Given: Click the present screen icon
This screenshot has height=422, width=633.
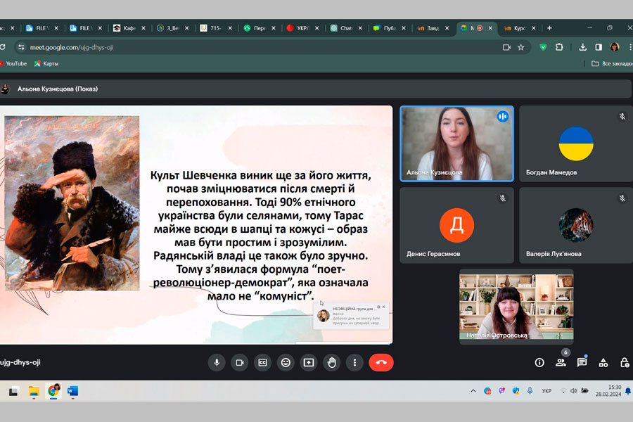Looking at the screenshot, I should tap(309, 362).
